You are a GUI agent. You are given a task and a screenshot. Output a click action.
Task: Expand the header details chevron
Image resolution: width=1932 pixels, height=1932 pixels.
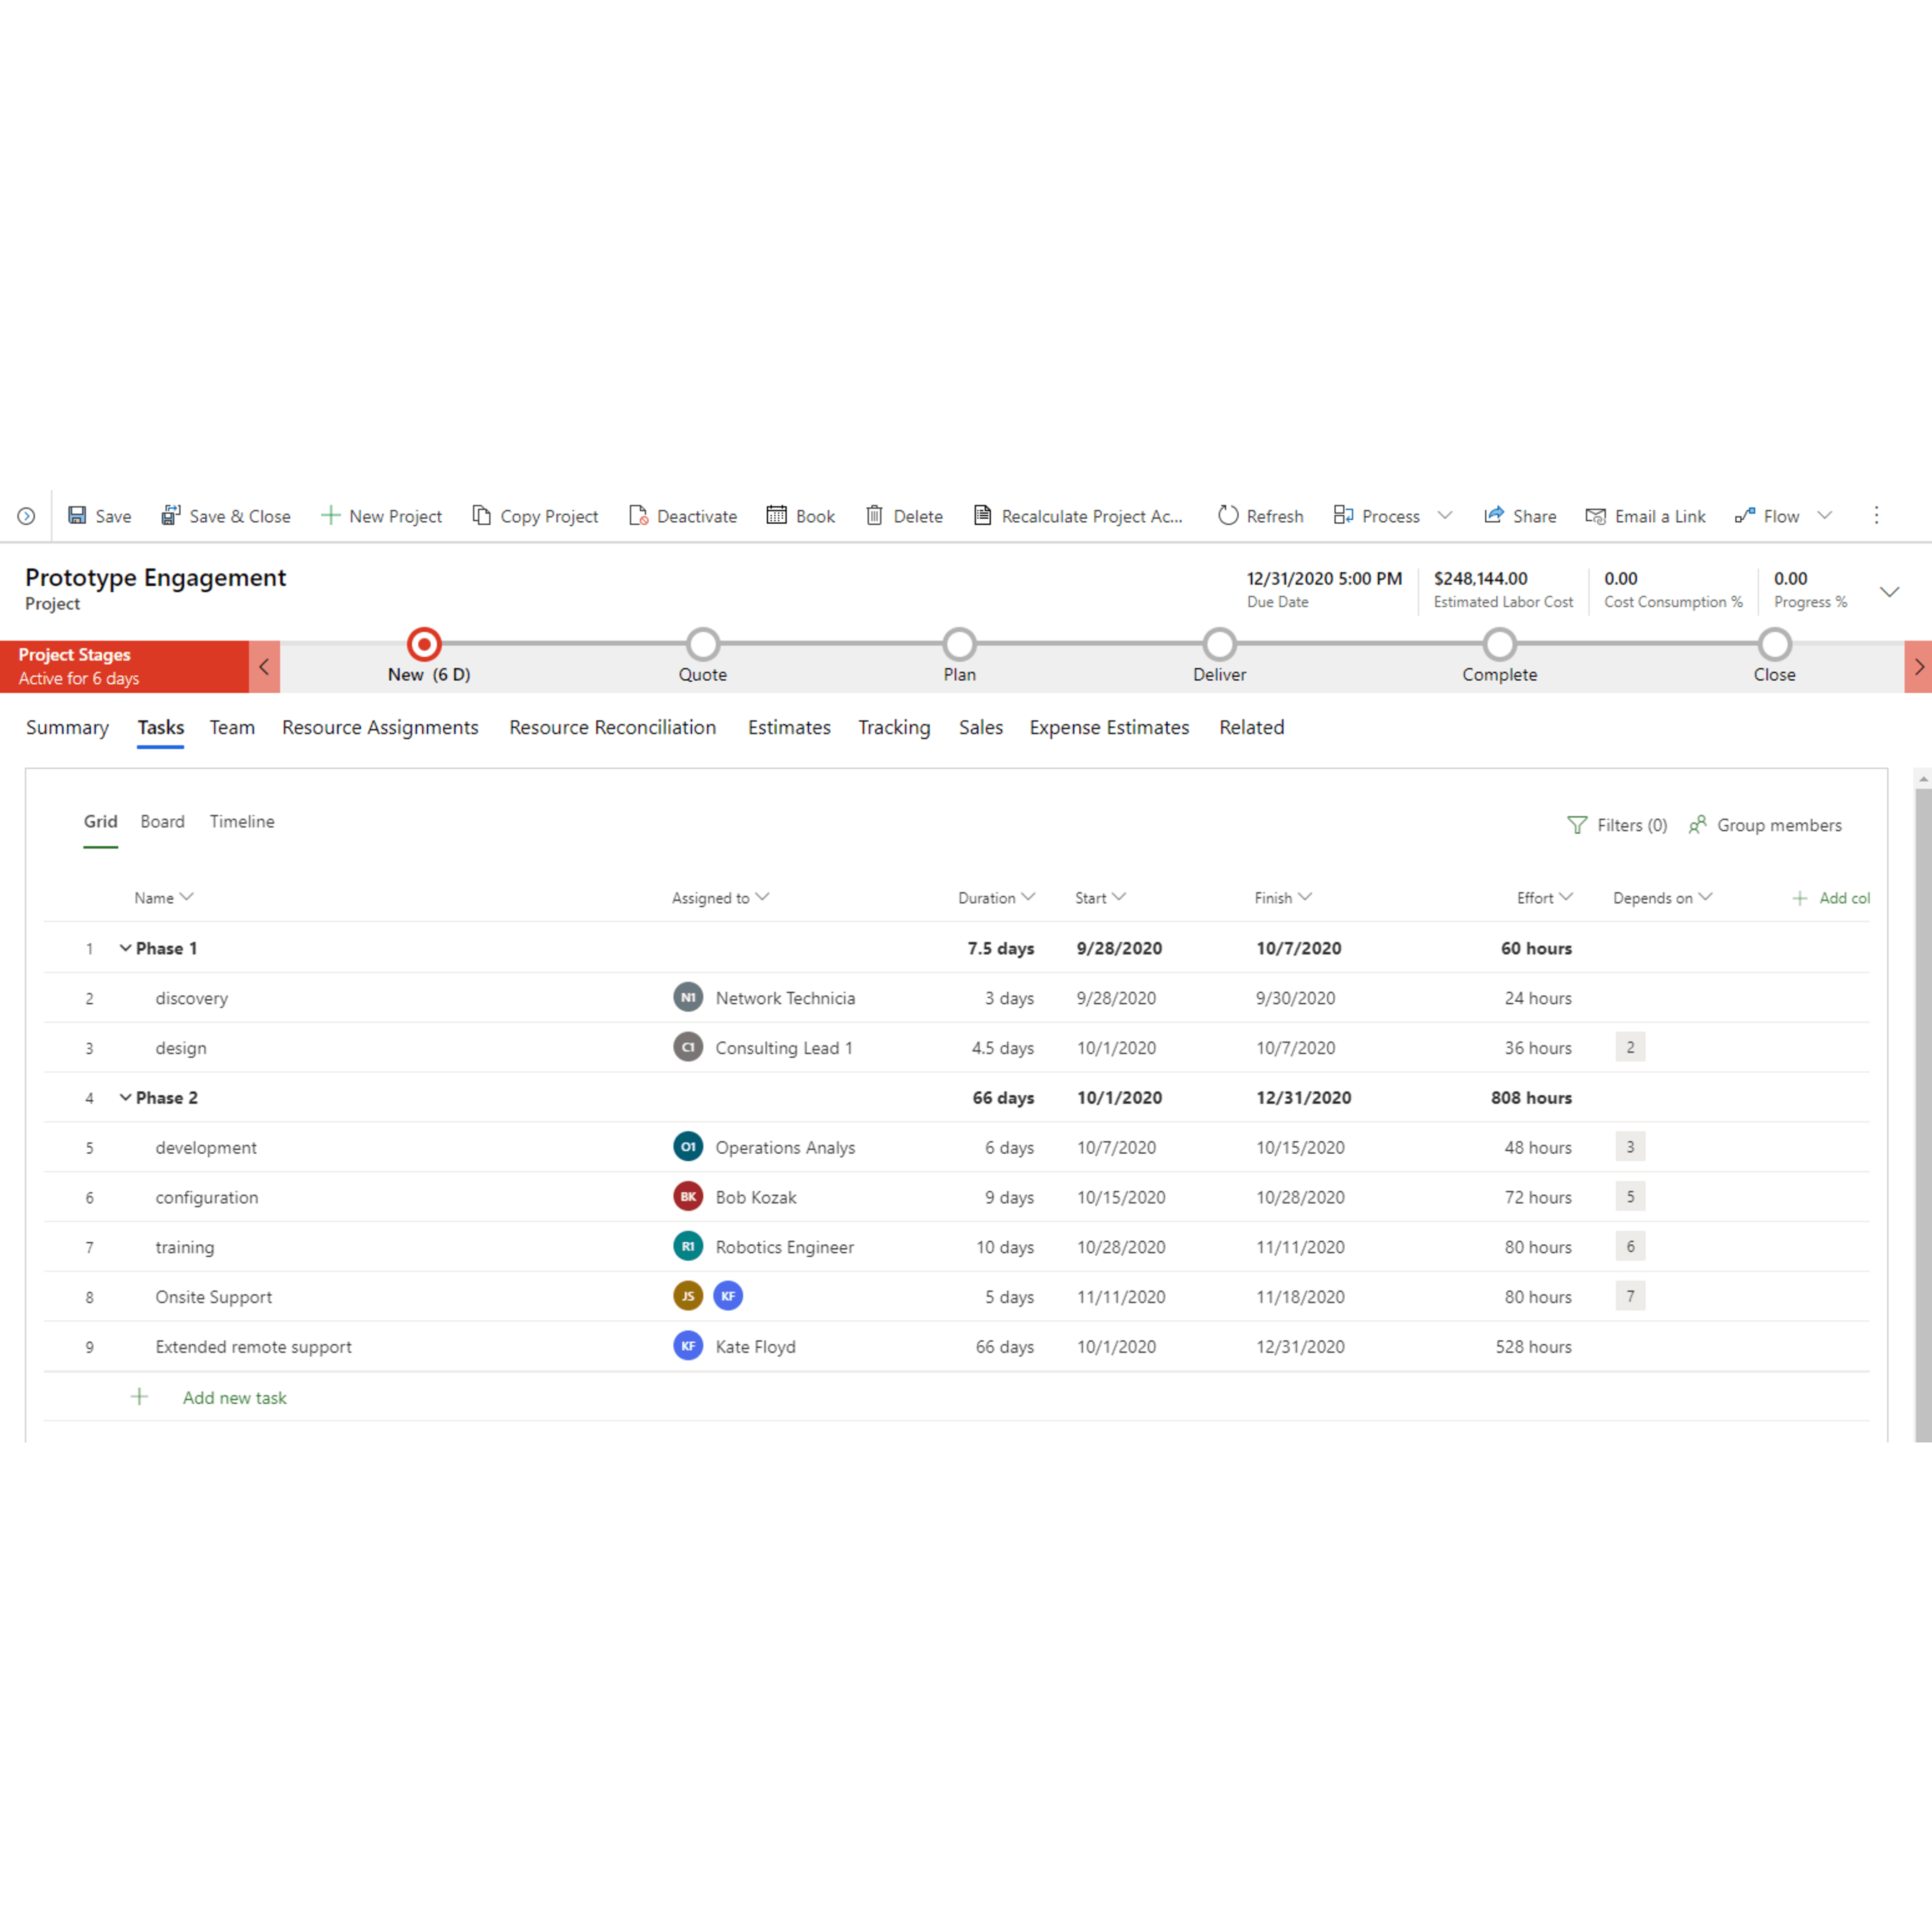click(x=1889, y=592)
